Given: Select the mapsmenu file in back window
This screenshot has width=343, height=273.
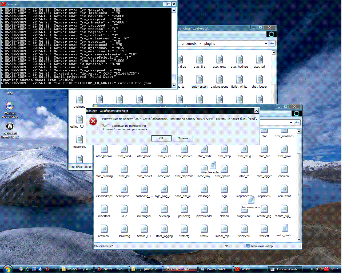Looking at the screenshot, I should 79,142.
